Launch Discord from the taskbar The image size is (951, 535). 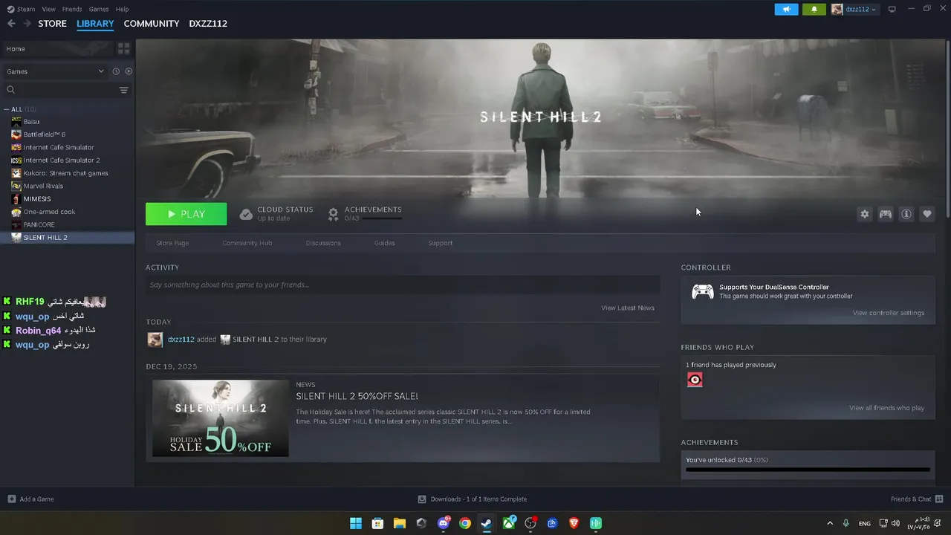pyautogui.click(x=444, y=523)
